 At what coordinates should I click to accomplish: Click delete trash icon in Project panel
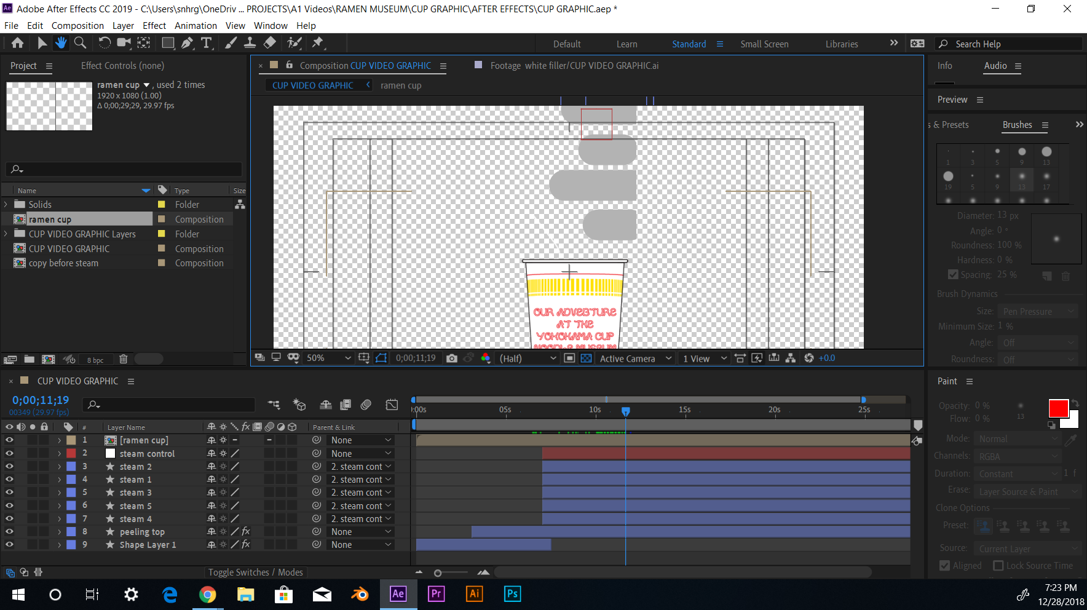pos(123,359)
